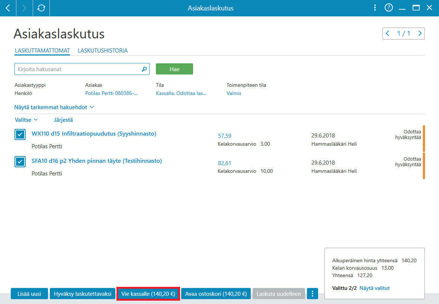439x304 pixels.
Task: Uncheck the SFA10 d16 Yhden pinnan täyte row
Action: 20,162
